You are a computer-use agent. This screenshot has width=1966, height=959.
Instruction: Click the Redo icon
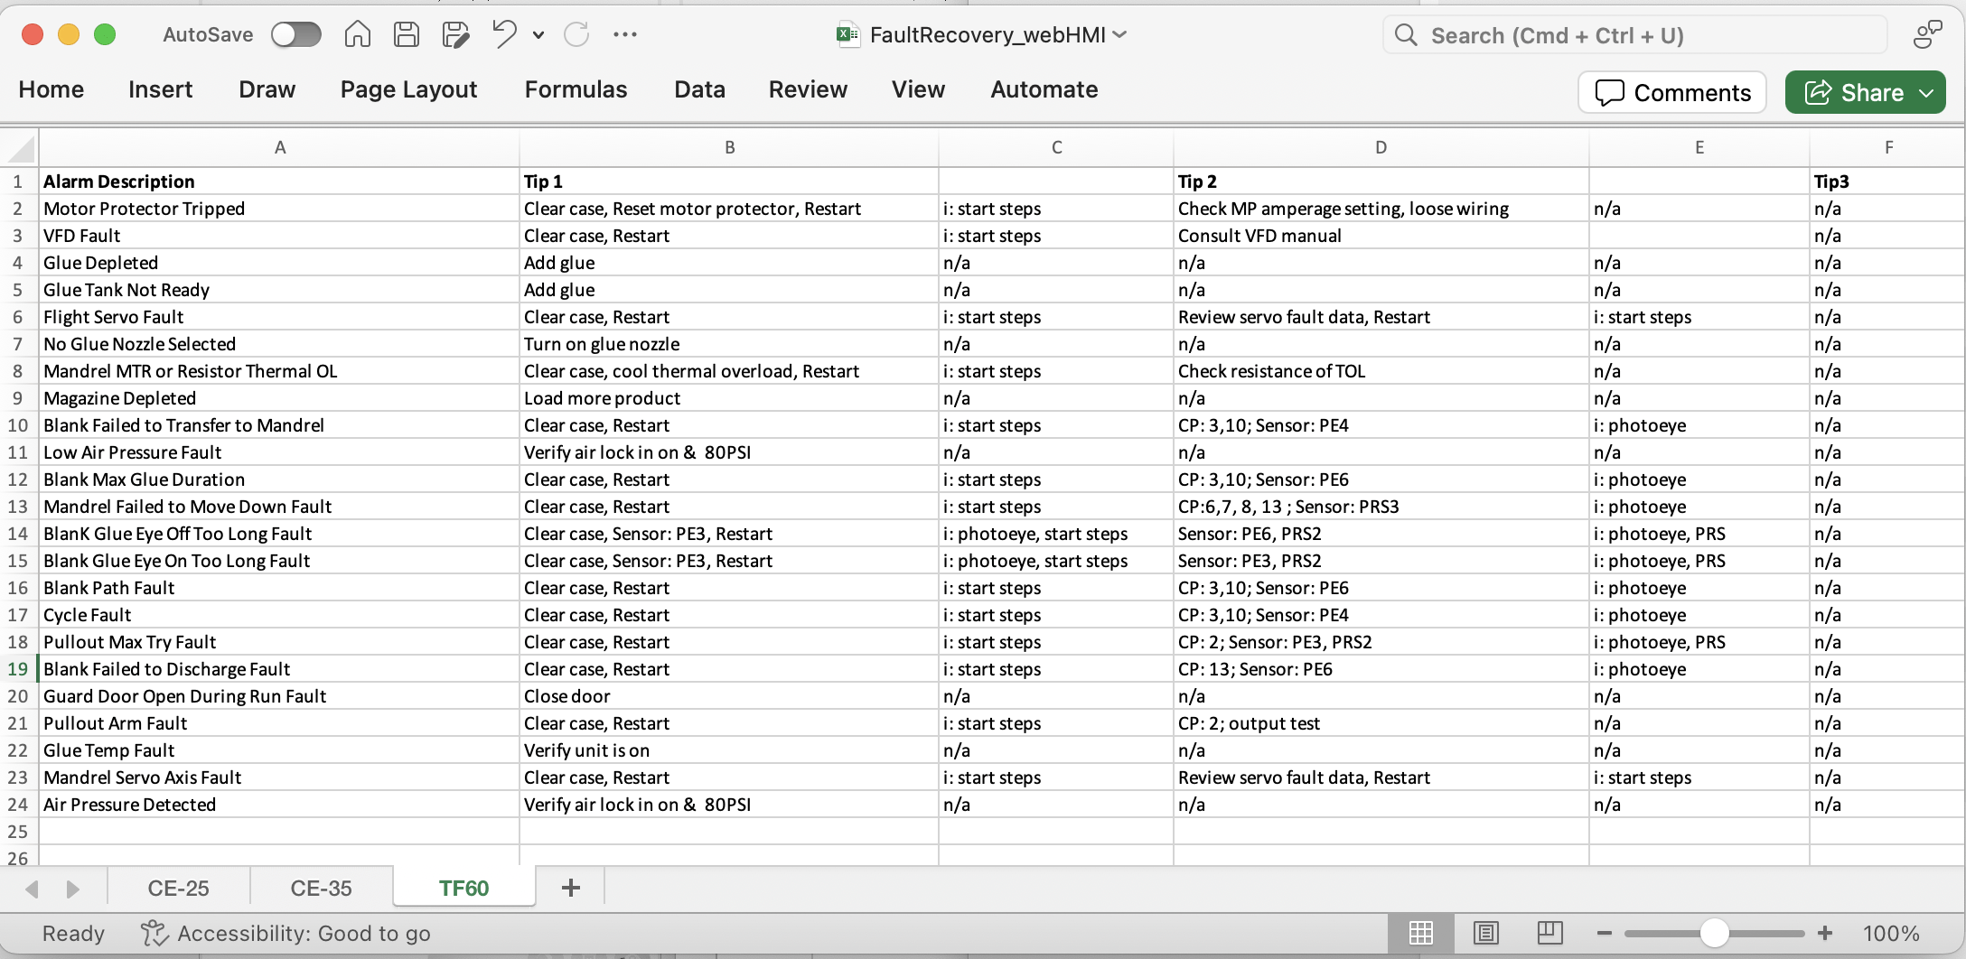pos(576,34)
